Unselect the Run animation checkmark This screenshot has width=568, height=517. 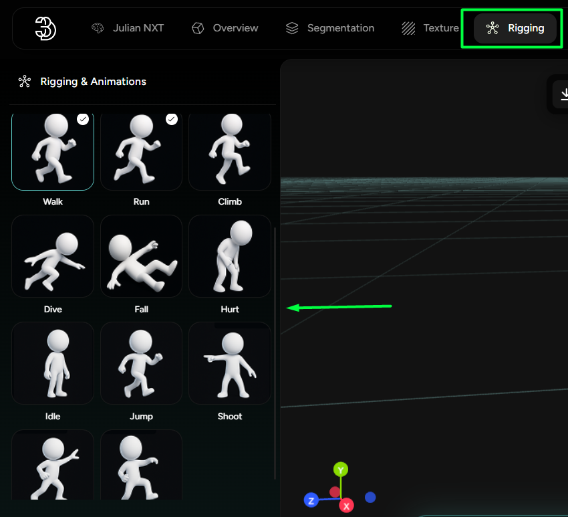[171, 119]
